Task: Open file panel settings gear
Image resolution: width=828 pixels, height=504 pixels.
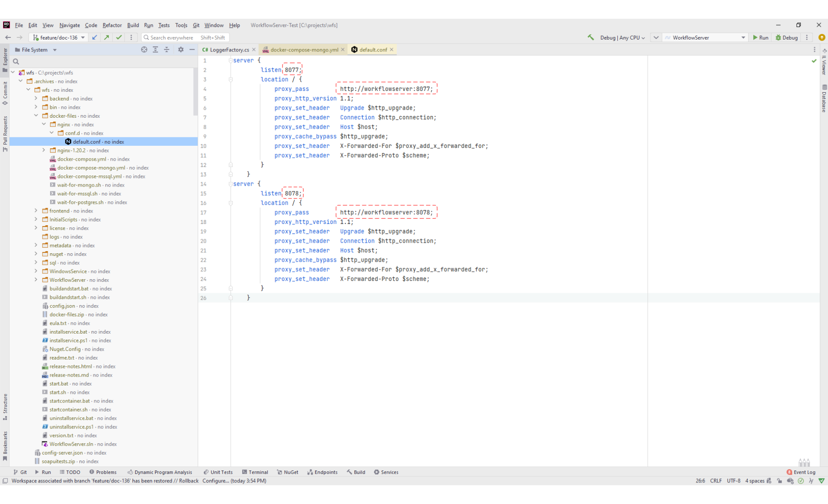Action: [x=181, y=50]
